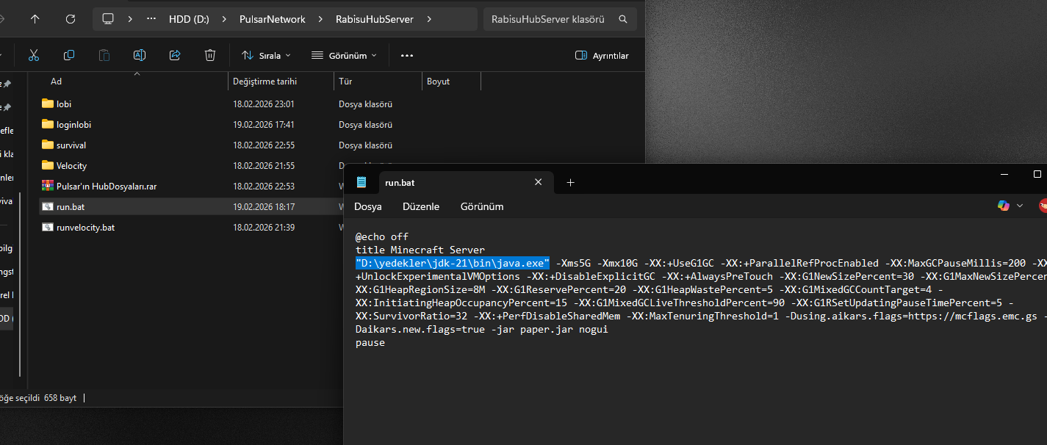
Task: Close the run.bat tab in Notepad
Action: click(x=539, y=182)
